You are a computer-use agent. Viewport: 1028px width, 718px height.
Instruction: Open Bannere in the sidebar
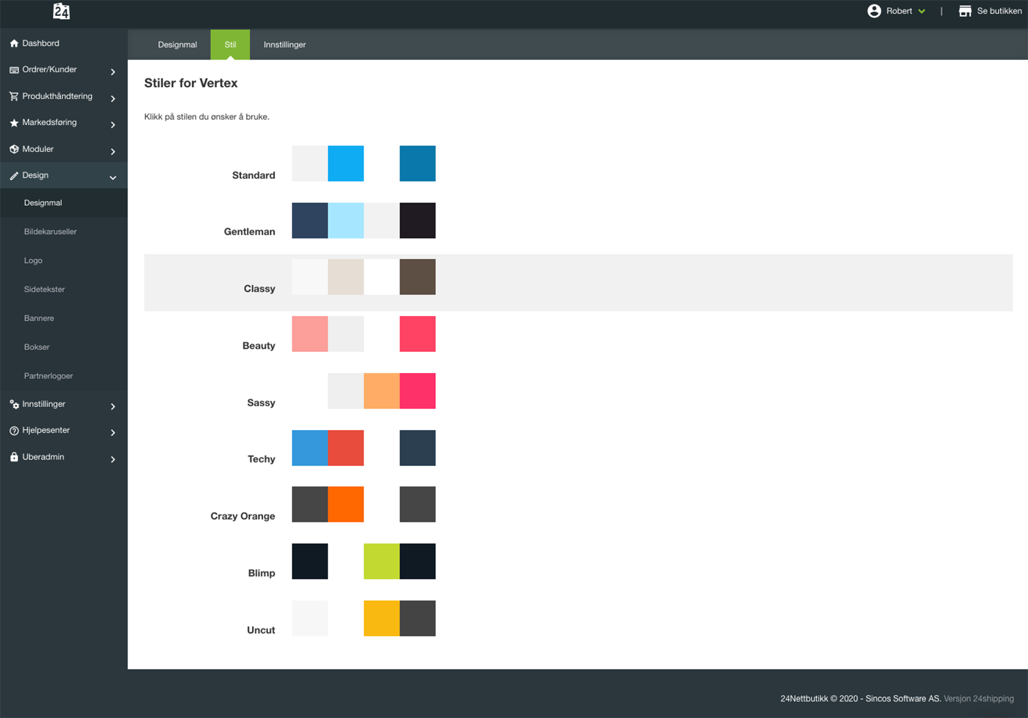(39, 318)
